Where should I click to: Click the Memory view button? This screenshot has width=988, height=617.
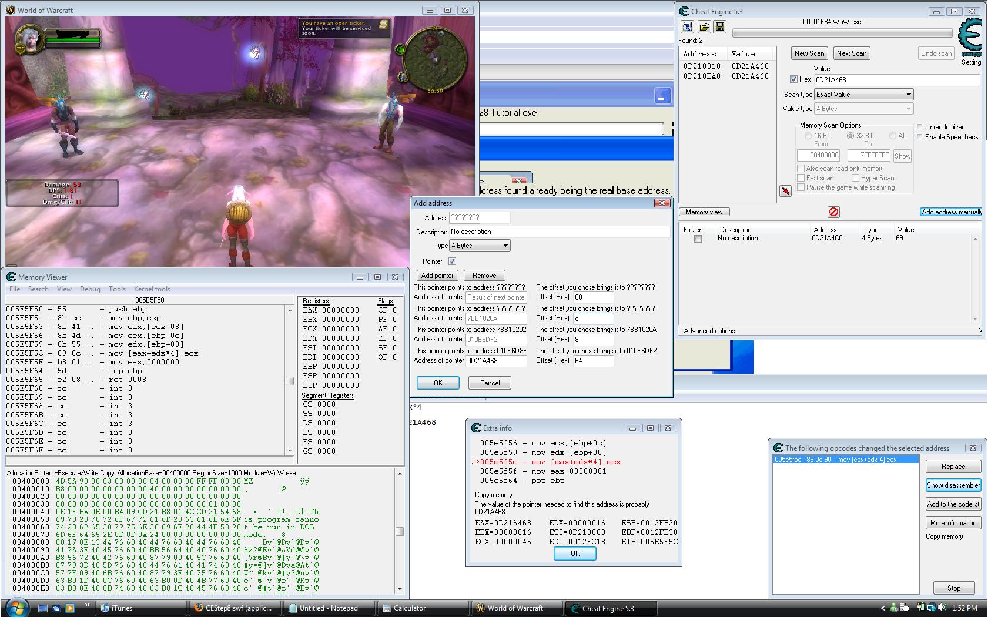(x=704, y=212)
